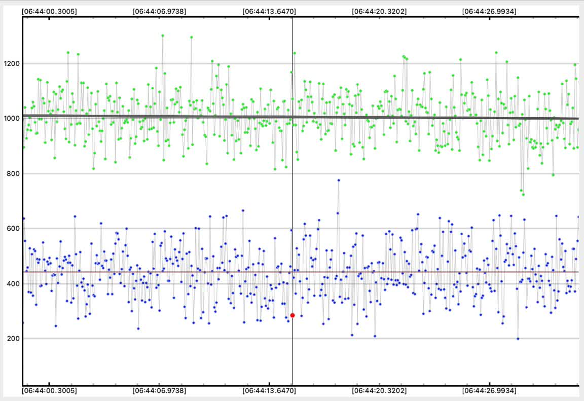This screenshot has height=401, width=584.
Task: Click top axis label 06:44:26.9934
Action: (489, 10)
